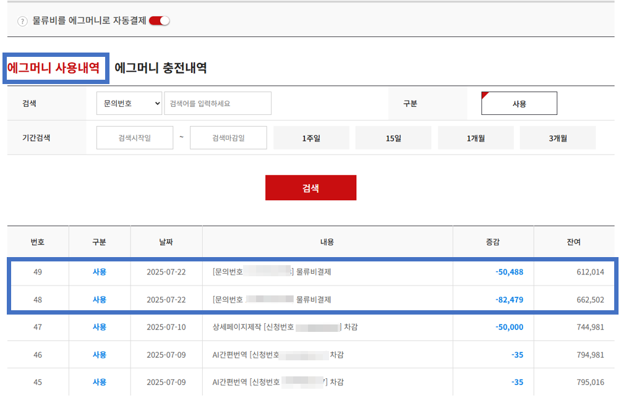Choose the 1주일 period button

coord(311,138)
